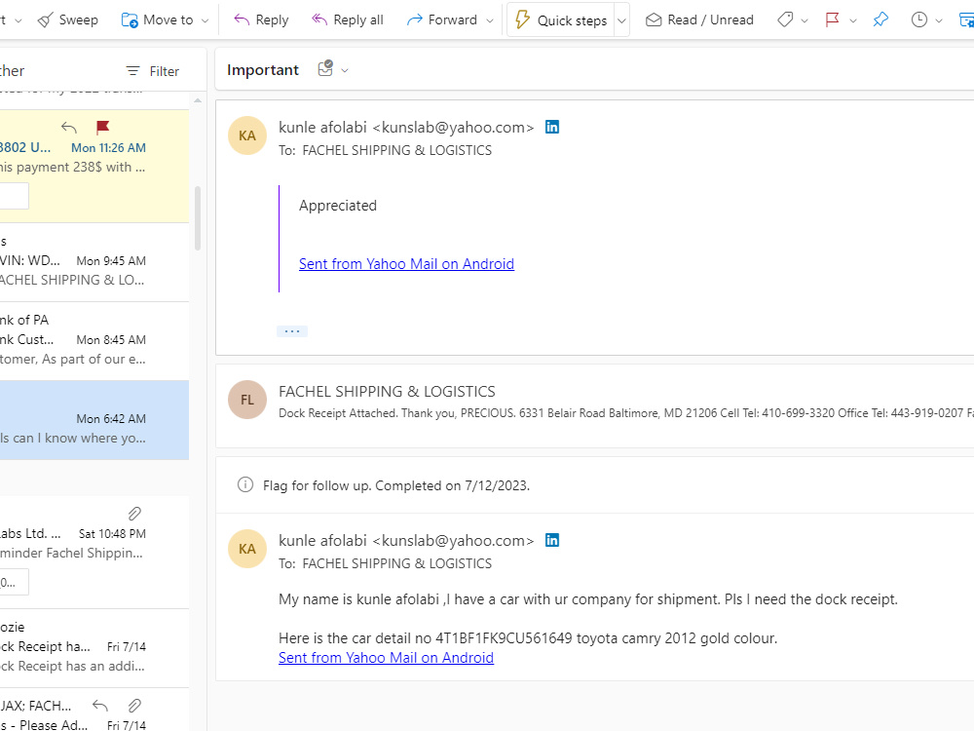
Task: Click Flag for follow up completed notice
Action: pos(396,485)
